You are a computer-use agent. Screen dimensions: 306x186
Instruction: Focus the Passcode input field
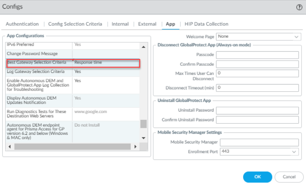[257, 55]
